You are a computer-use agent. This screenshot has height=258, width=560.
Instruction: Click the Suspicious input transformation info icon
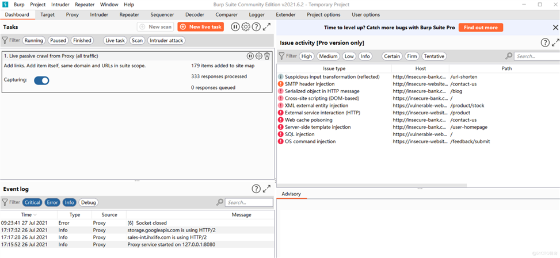281,77
